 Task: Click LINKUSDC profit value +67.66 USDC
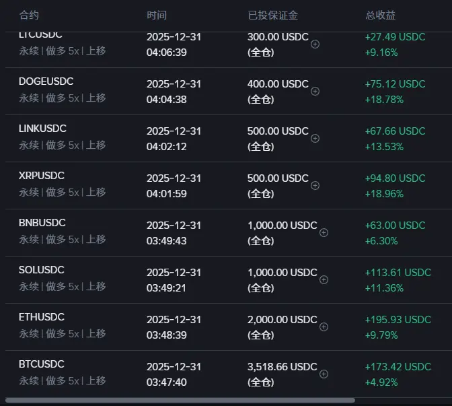pyautogui.click(x=395, y=131)
